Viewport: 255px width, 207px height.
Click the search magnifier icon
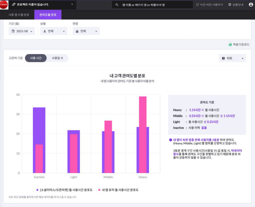117,5
